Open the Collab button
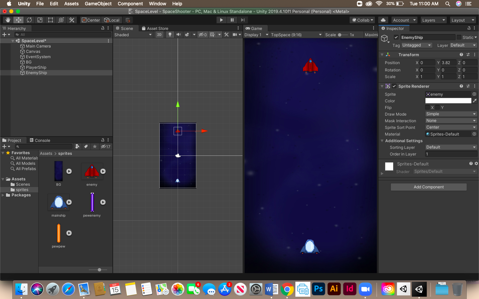 tap(363, 20)
